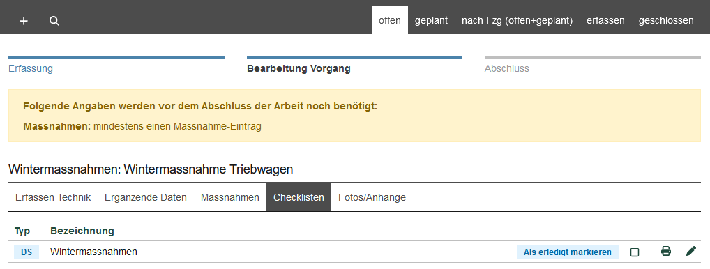Click the plus icon to add new entry
The image size is (710, 269).
pos(24,21)
